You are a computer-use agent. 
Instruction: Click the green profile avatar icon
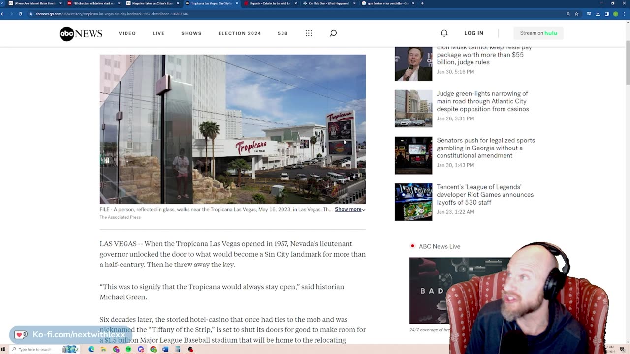click(x=616, y=14)
